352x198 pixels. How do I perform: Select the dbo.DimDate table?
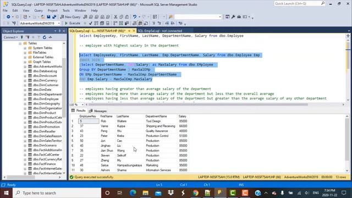(42, 90)
